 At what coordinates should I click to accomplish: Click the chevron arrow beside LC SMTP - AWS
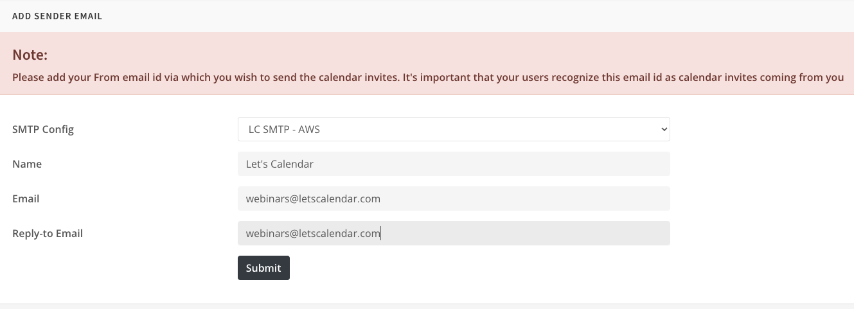[664, 129]
